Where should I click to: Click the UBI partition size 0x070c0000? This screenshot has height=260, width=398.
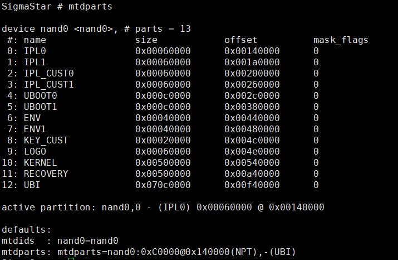coord(163,185)
